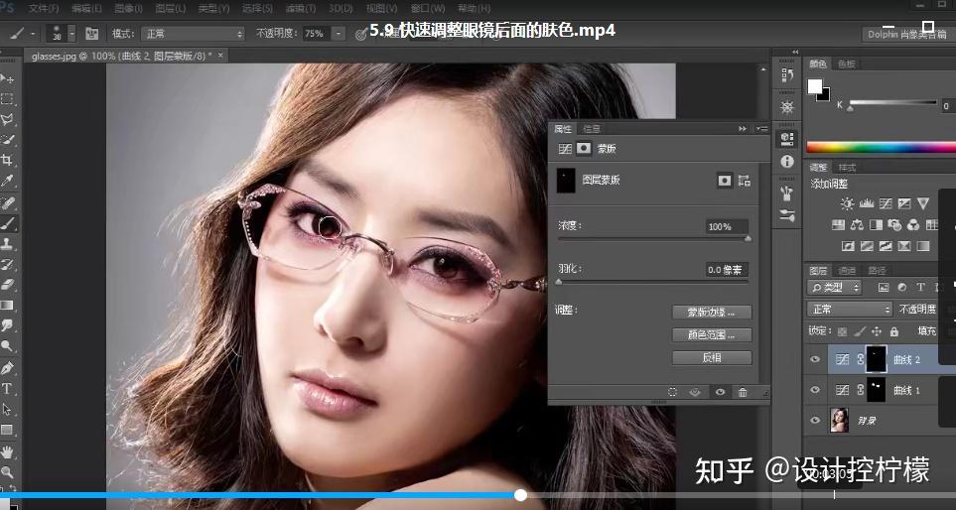
Task: Collapse the right panel dock arrows
Action: [x=795, y=53]
